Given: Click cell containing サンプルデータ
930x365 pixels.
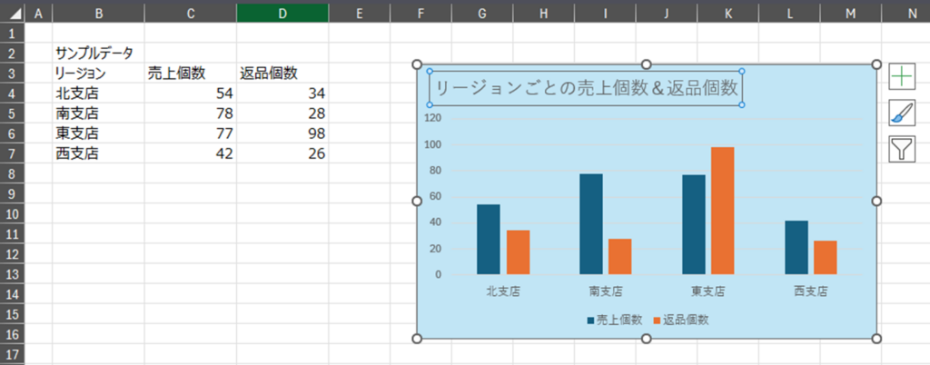Looking at the screenshot, I should tap(94, 53).
